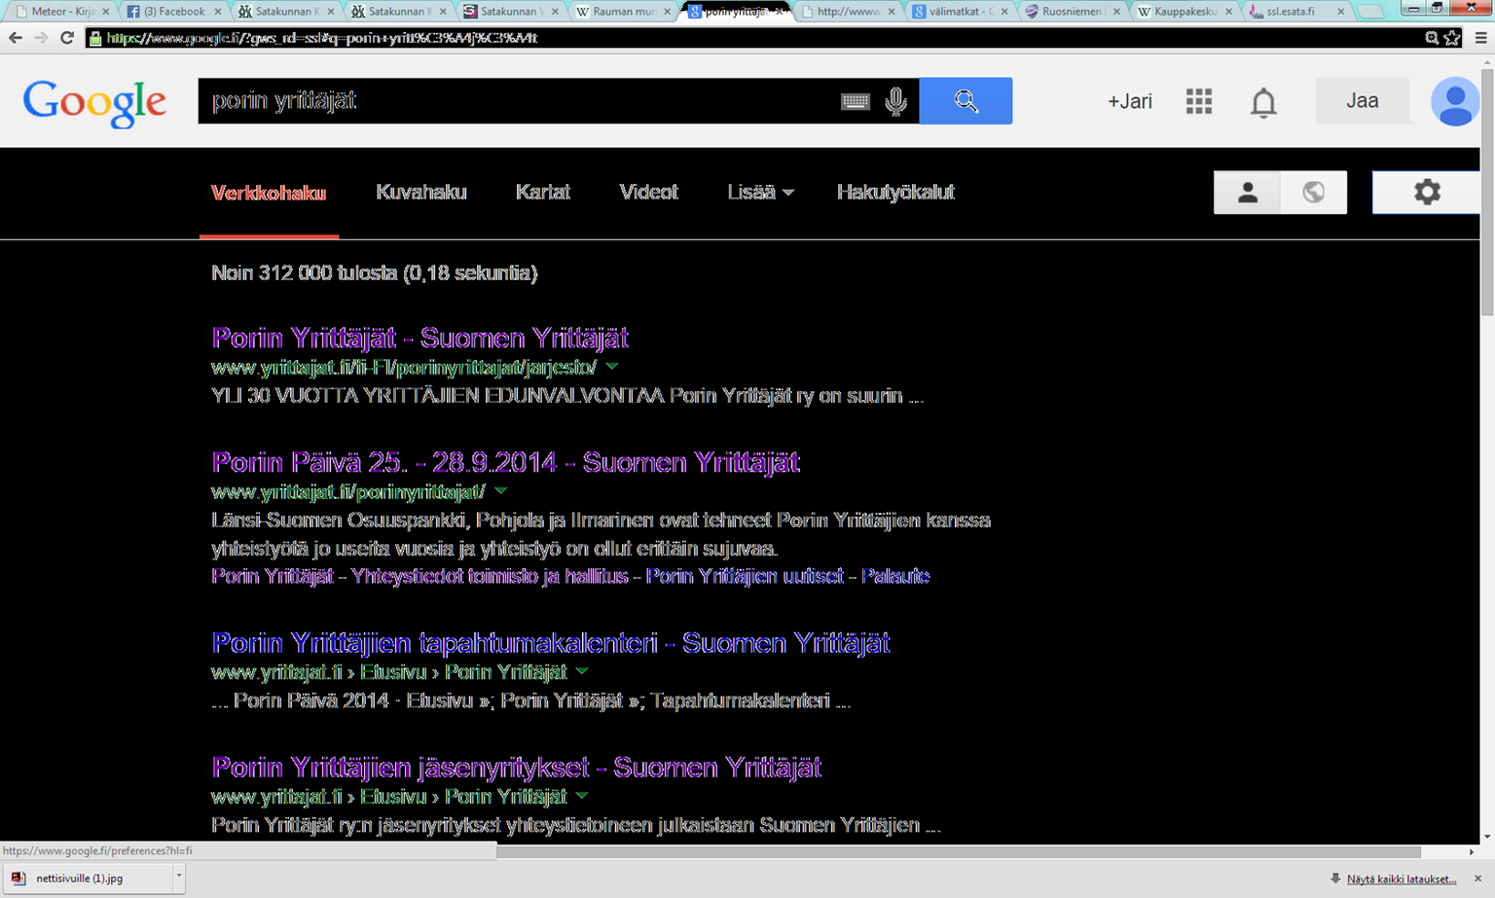Expand the Lisää dropdown
The height and width of the screenshot is (898, 1495).
760,192
